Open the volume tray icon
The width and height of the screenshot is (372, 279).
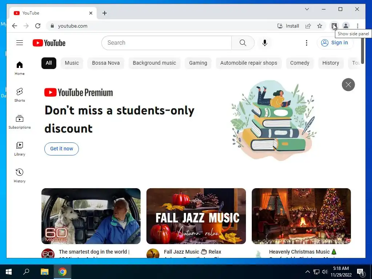coord(325,272)
